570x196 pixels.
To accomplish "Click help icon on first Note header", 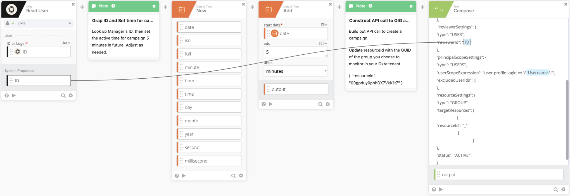I will [113, 6].
